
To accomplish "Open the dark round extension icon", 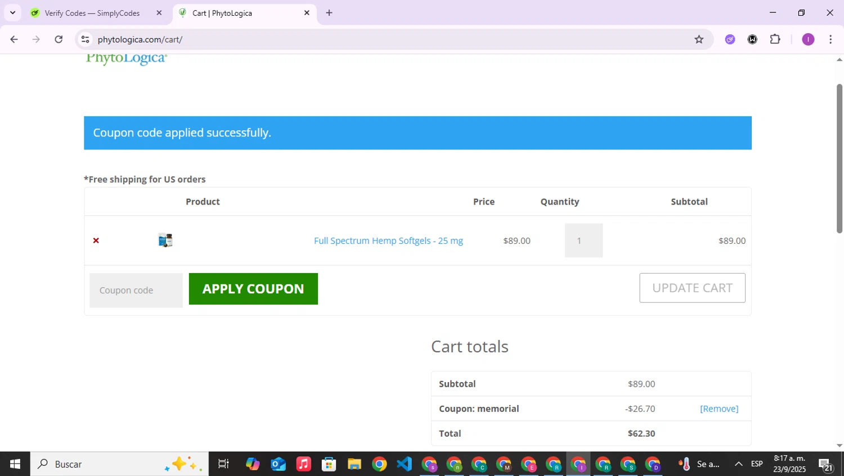I will (752, 39).
